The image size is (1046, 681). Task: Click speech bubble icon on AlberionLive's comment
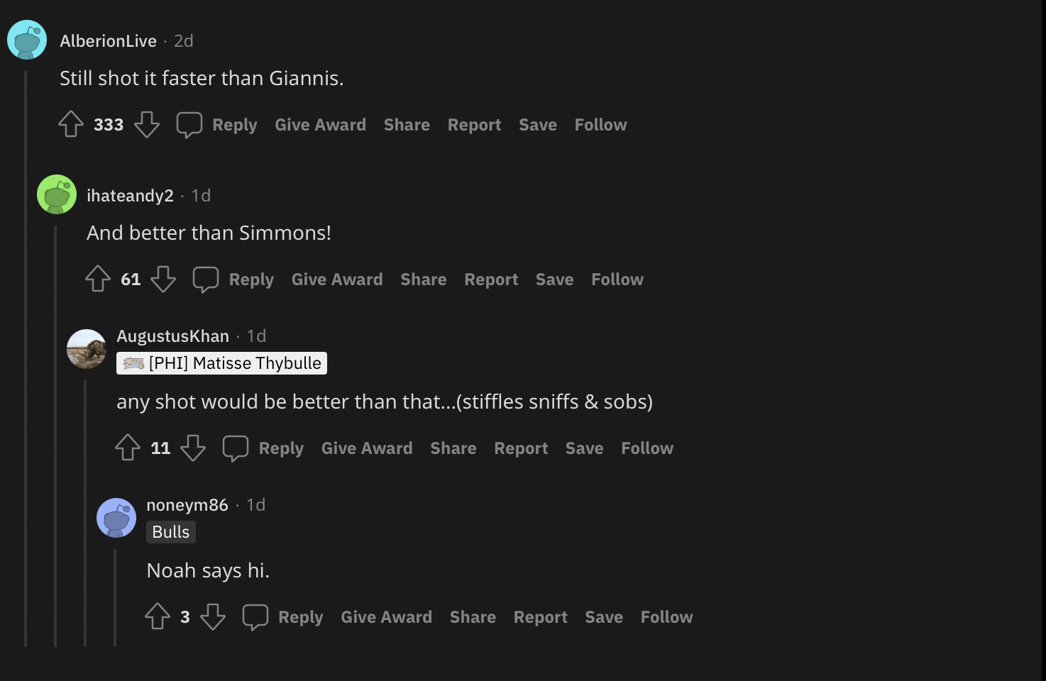pyautogui.click(x=189, y=125)
